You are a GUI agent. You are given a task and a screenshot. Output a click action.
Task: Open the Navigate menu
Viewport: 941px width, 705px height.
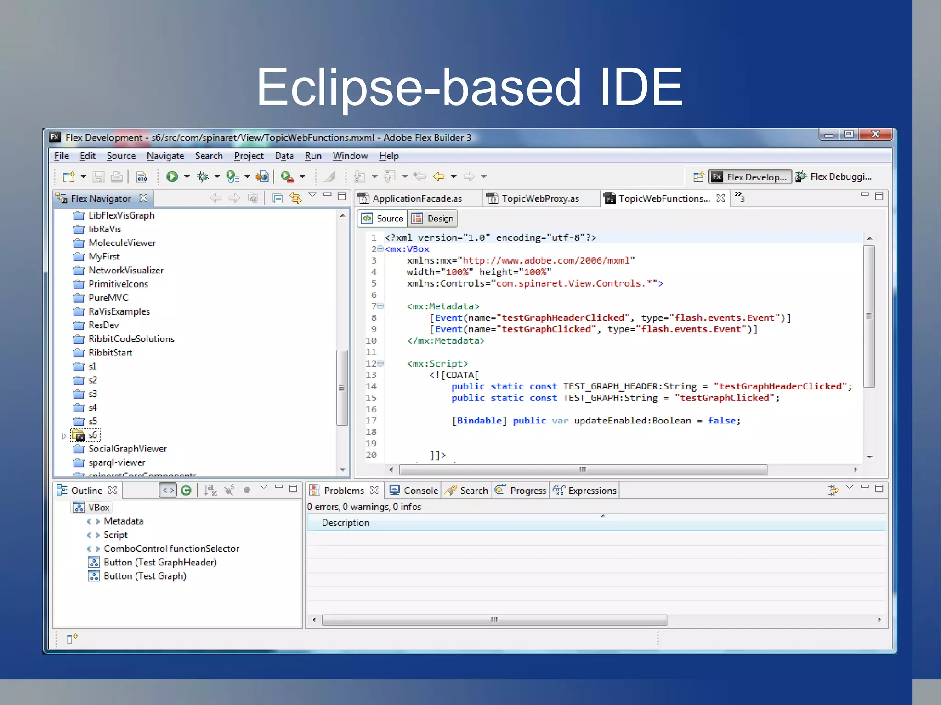click(165, 156)
